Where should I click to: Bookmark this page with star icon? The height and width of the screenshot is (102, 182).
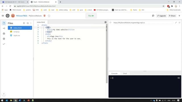(164, 6)
